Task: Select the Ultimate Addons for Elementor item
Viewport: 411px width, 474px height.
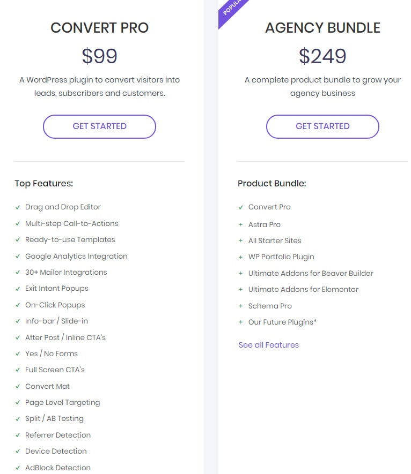Action: (303, 290)
